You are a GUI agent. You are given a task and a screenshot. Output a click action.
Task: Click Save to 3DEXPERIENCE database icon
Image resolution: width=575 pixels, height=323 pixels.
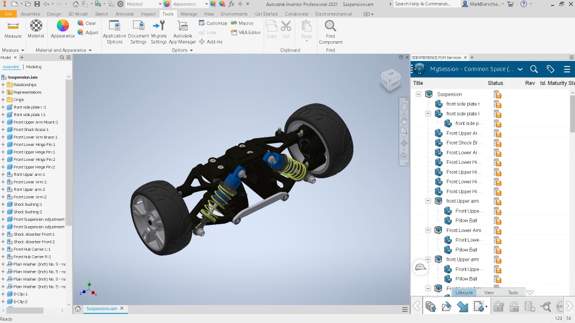click(x=431, y=306)
